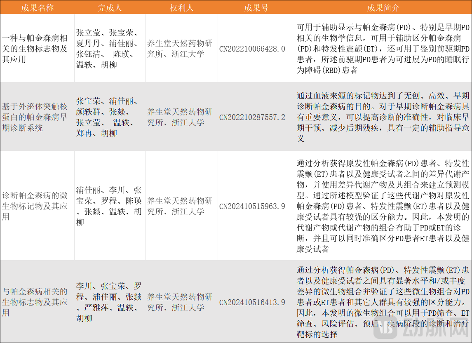Click the inventors cell starting with 张宝荣、浦佳丽、颜轶群
Screen dimensions: 472x343
[108, 117]
